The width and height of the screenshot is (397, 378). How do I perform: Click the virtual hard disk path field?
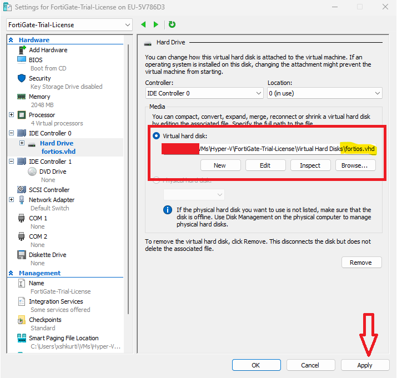(269, 149)
